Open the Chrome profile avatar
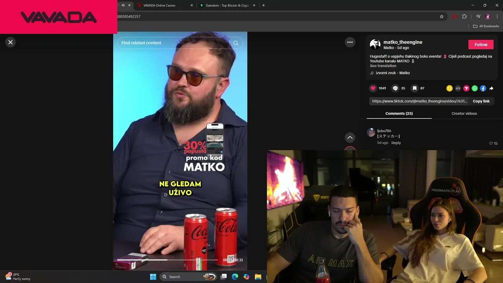This screenshot has height=283, width=503. pyautogui.click(x=488, y=17)
